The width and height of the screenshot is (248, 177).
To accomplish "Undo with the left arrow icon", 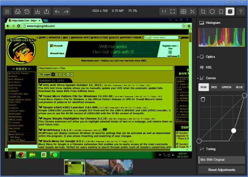I will (x=57, y=11).
